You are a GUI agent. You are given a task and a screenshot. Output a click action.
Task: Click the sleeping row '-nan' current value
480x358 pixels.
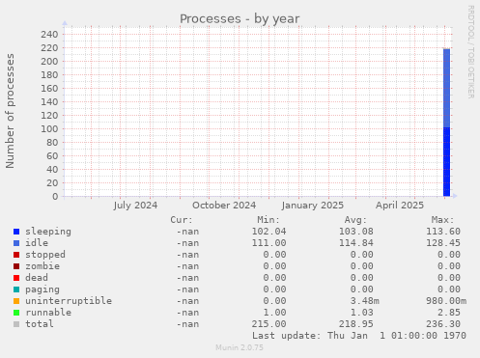click(187, 232)
